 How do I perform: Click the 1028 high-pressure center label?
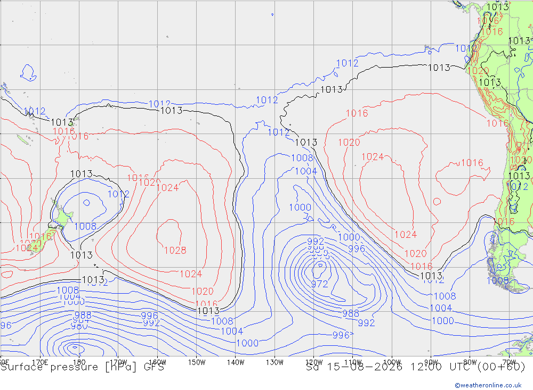point(175,251)
